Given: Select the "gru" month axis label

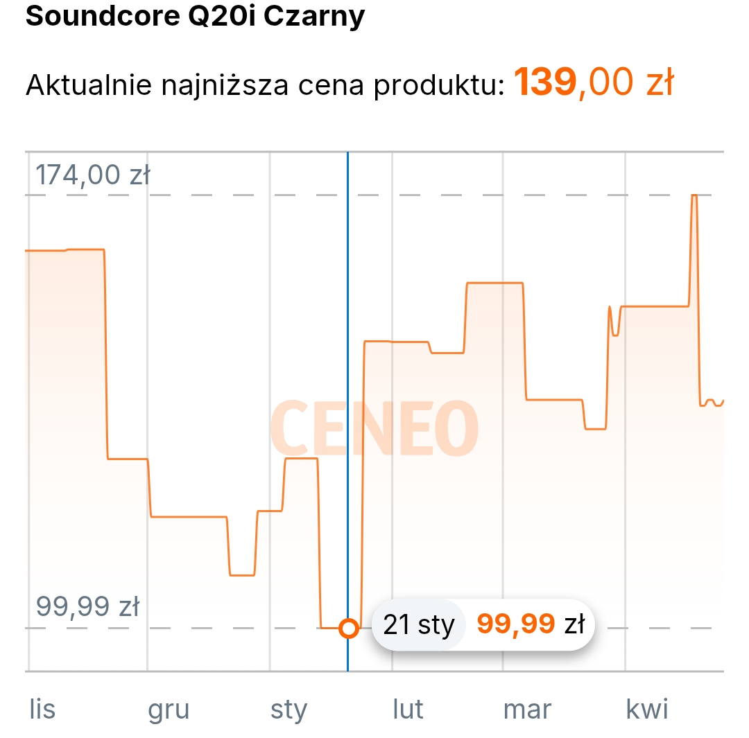Looking at the screenshot, I should pos(169,710).
